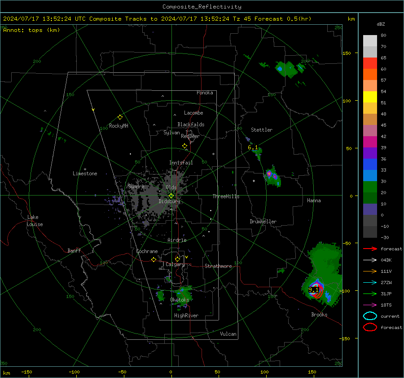Click the Limestone label
The height and width of the screenshot is (378, 404).
coord(85,173)
